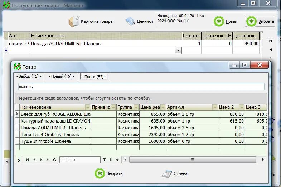This screenshot has height=187, width=281.
Task: Find previous match with up arrow
Action: 117,160
